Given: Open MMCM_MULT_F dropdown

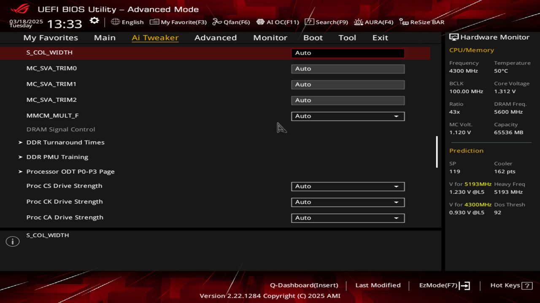Looking at the screenshot, I should 348,116.
